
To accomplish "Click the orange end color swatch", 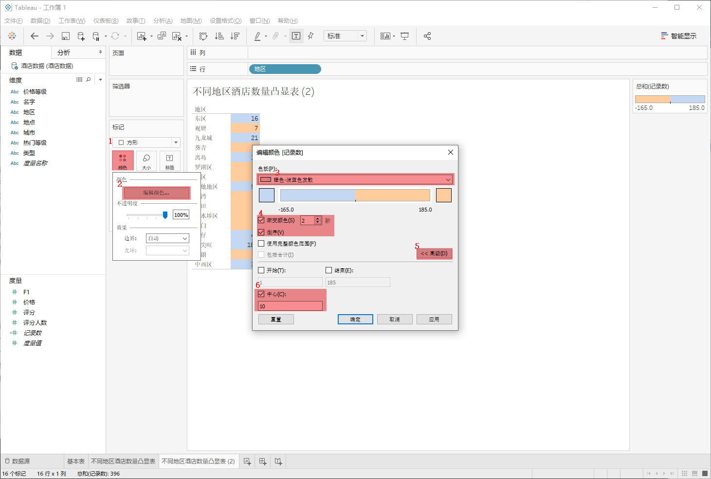I will (x=444, y=195).
